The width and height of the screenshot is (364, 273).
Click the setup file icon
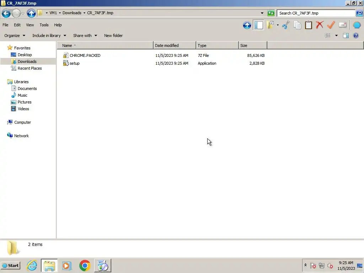tap(66, 63)
